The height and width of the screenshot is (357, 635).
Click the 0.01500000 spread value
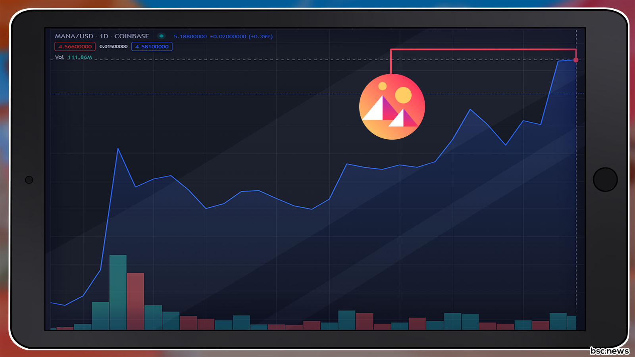pos(114,46)
